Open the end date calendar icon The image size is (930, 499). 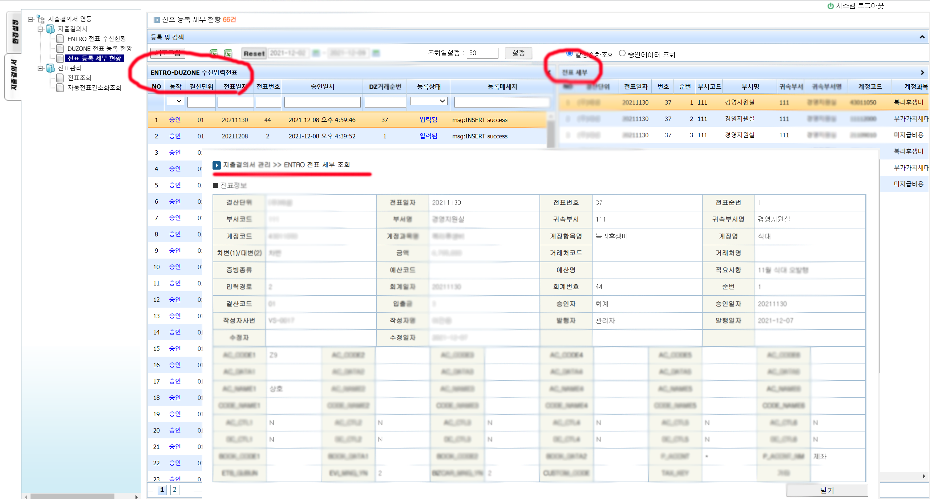(x=376, y=53)
